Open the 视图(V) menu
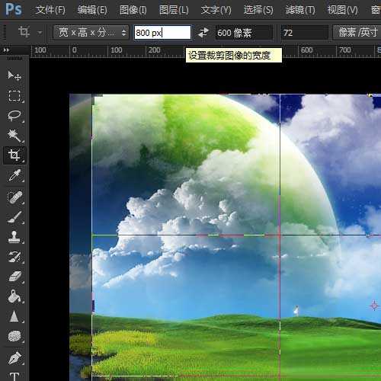 [342, 10]
